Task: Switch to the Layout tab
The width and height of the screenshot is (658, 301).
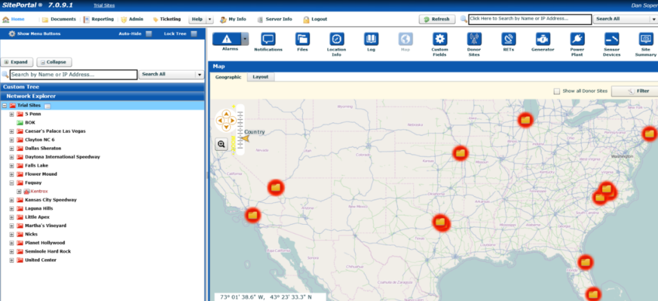Action: 260,77
